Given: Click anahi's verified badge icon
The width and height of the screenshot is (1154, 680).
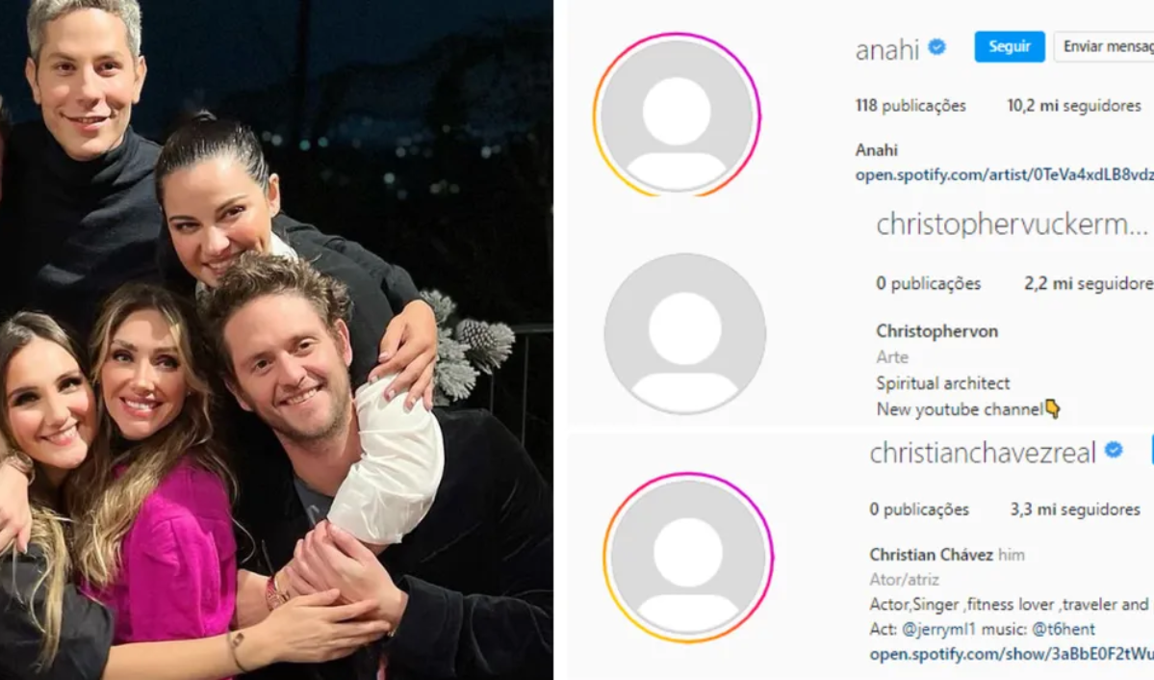Looking at the screenshot, I should tap(936, 47).
